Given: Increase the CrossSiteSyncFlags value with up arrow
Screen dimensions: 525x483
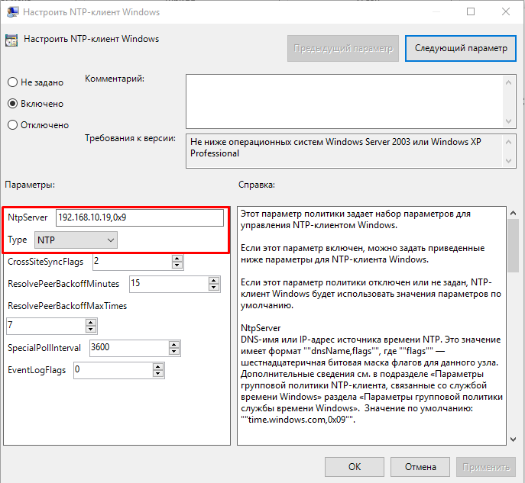Looking at the screenshot, I should click(x=177, y=259).
